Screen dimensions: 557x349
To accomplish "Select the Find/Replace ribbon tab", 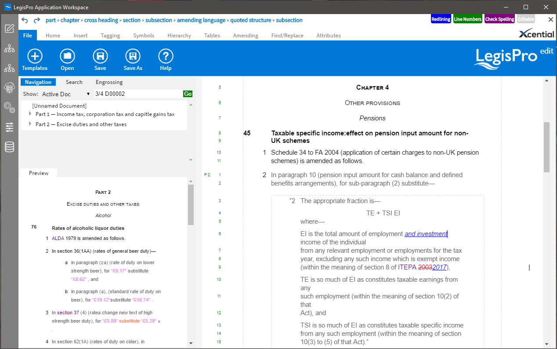I will pyautogui.click(x=287, y=36).
